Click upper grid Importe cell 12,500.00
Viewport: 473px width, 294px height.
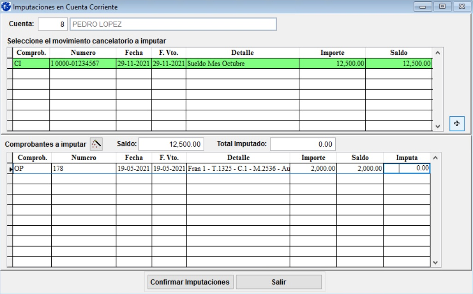click(x=332, y=64)
